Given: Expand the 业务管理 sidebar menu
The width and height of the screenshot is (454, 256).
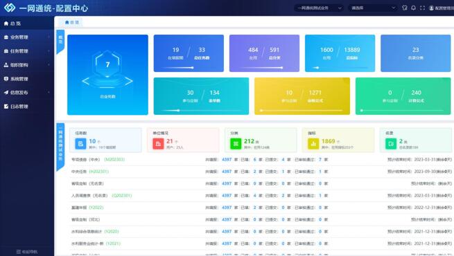Looking at the screenshot, I should click(27, 37).
